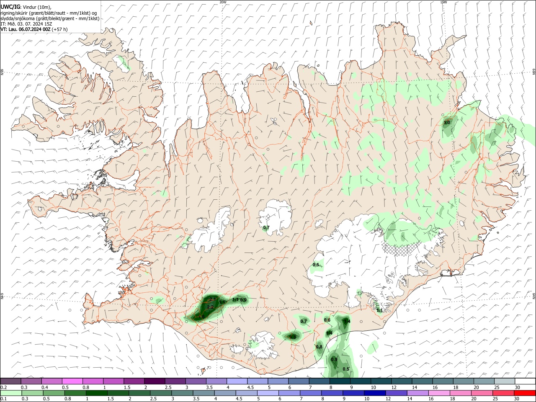This screenshot has width=536, height=402.
Task: Click the deep blue 10 mm rain swatch
Action: coord(374,393)
